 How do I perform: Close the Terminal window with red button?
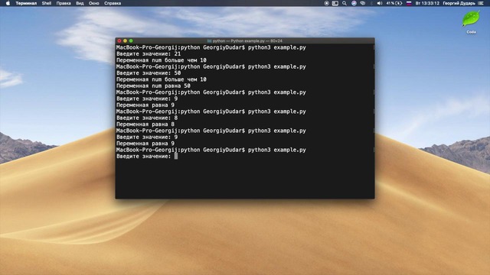point(119,40)
